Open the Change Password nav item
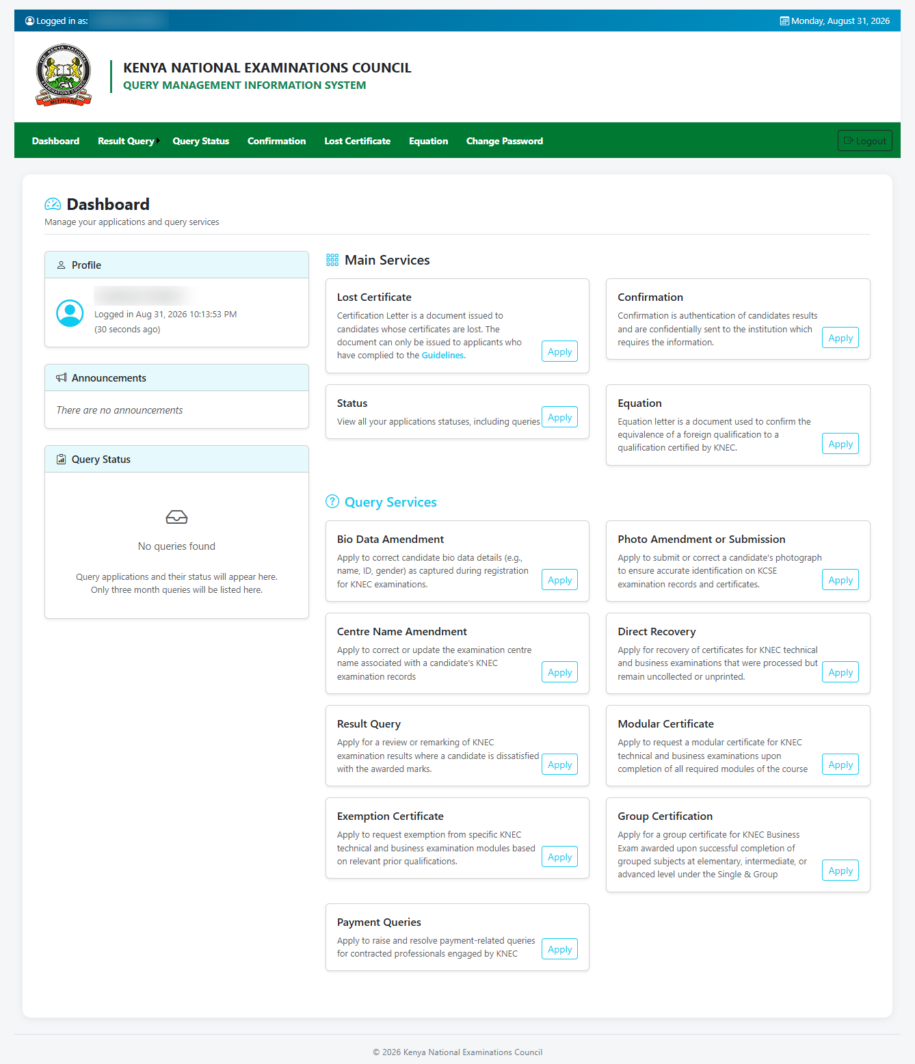Screen dimensions: 915x1064 505,141
